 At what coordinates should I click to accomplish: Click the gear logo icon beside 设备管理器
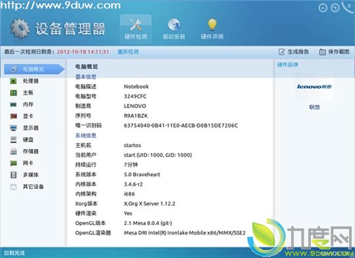pyautogui.click(x=20, y=28)
